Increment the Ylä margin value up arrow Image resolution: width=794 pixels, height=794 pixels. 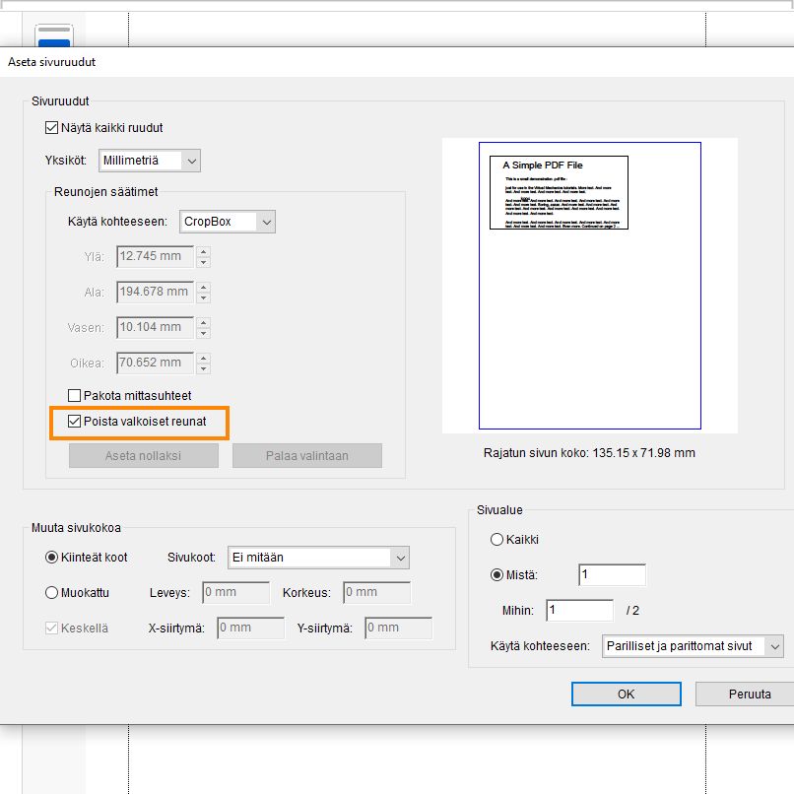click(x=203, y=251)
